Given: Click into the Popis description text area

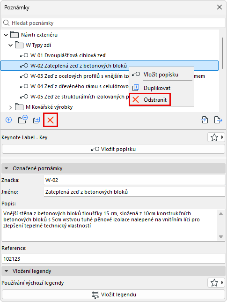Looking at the screenshot, I should pos(110,225).
